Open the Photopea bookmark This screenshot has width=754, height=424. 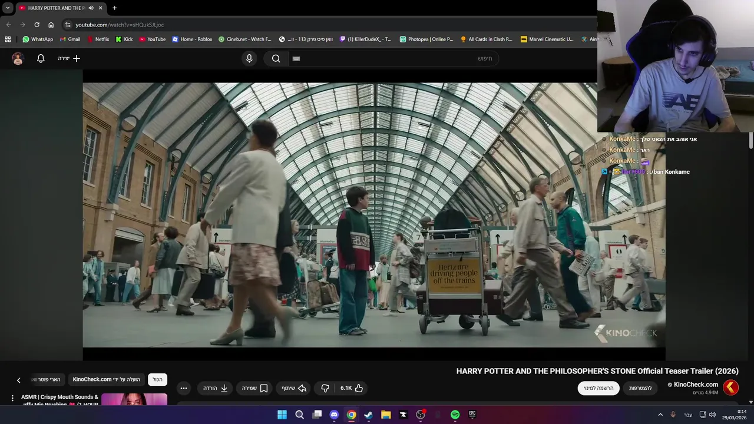[x=426, y=39]
